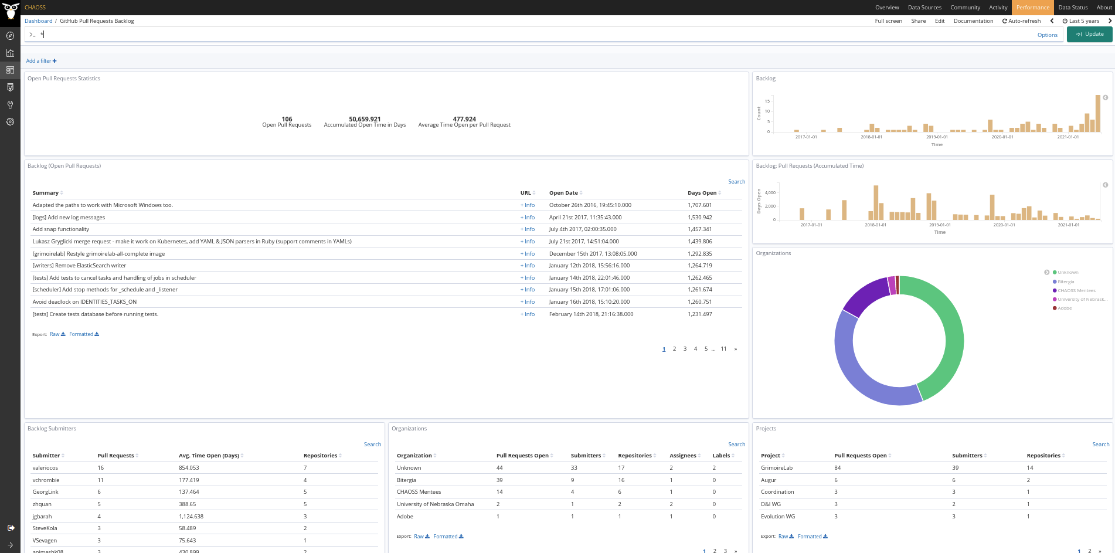Open the Data Status tab
Image resolution: width=1115 pixels, height=553 pixels.
click(1073, 8)
